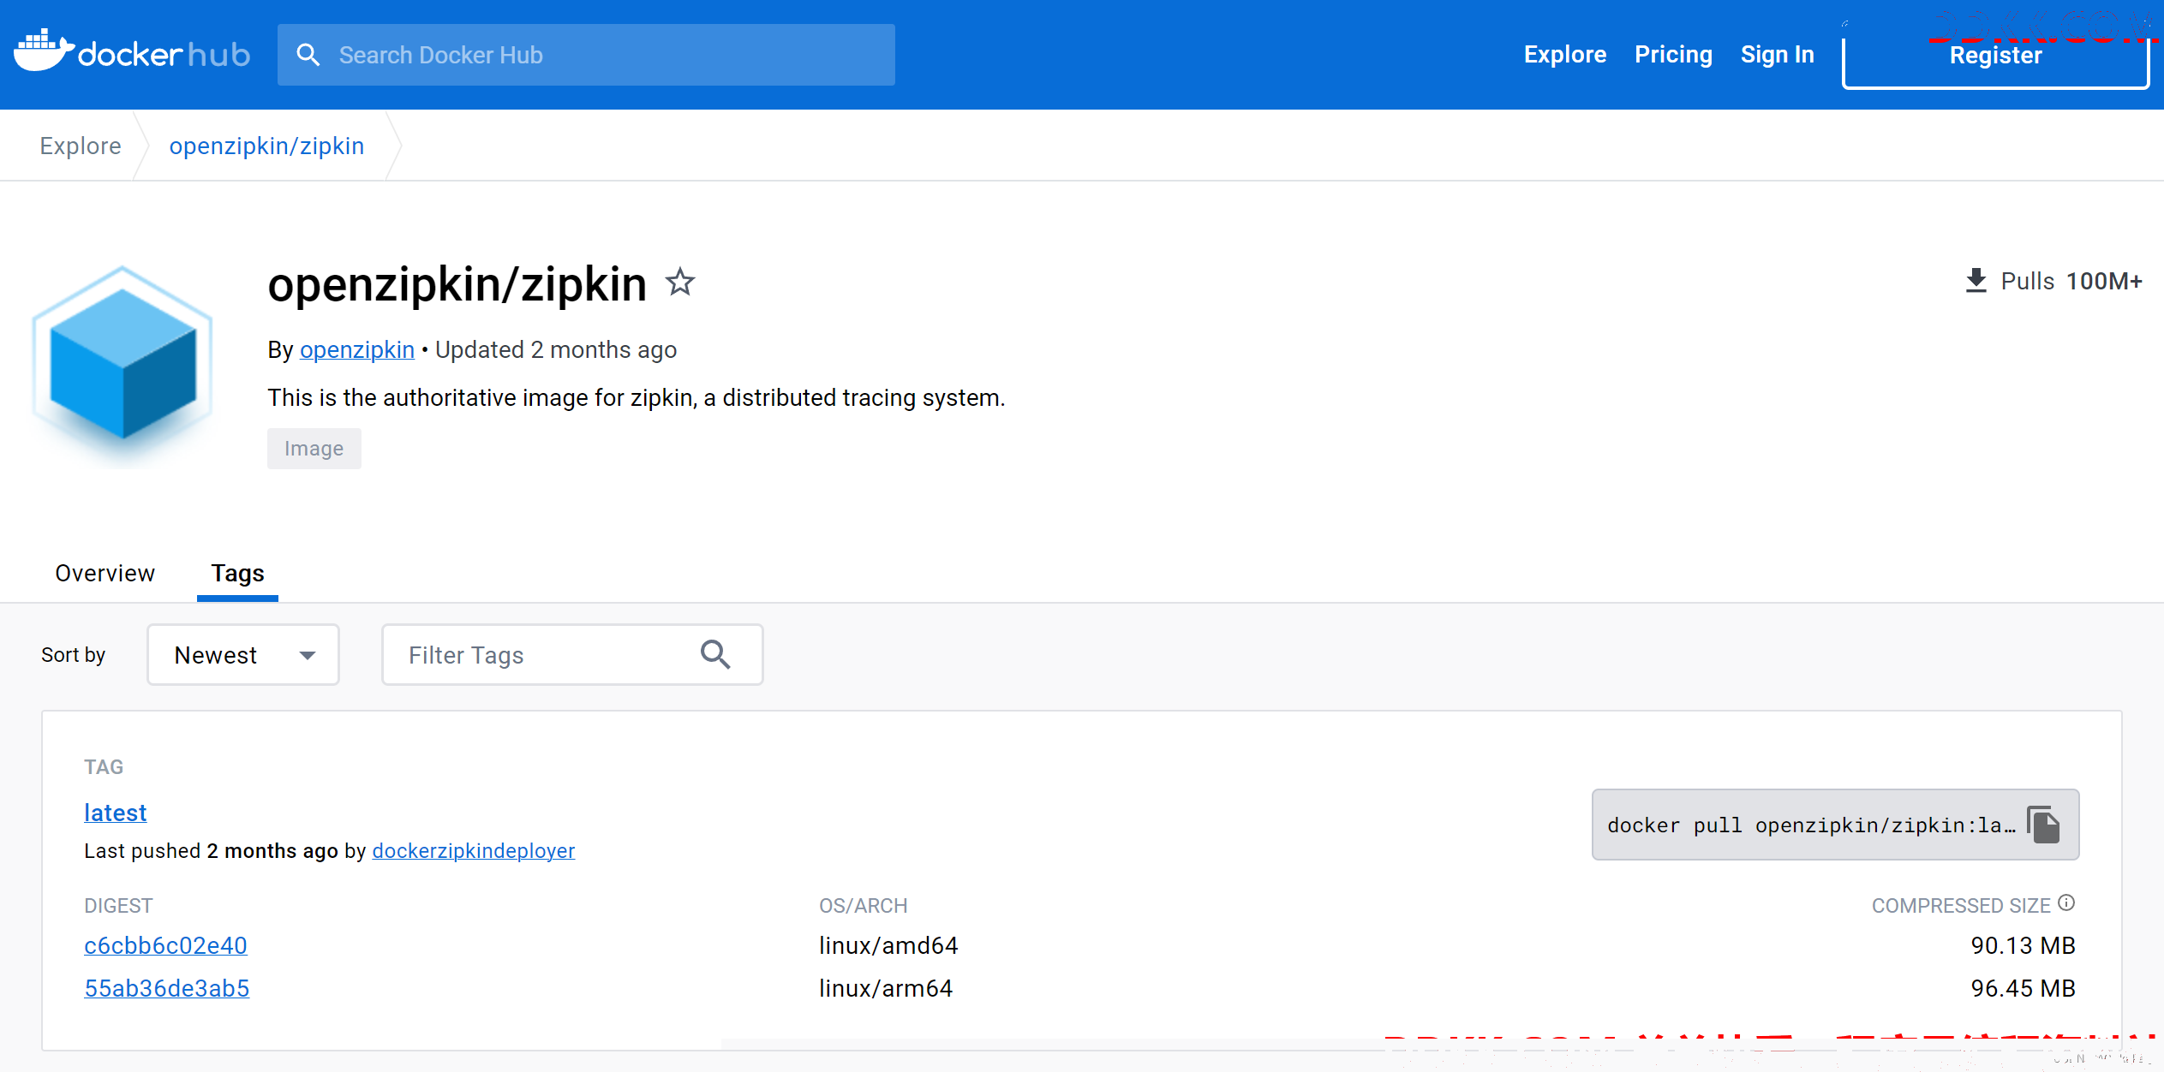Click the COMPRESSED SIZE column header
This screenshot has width=2164, height=1072.
[1961, 905]
